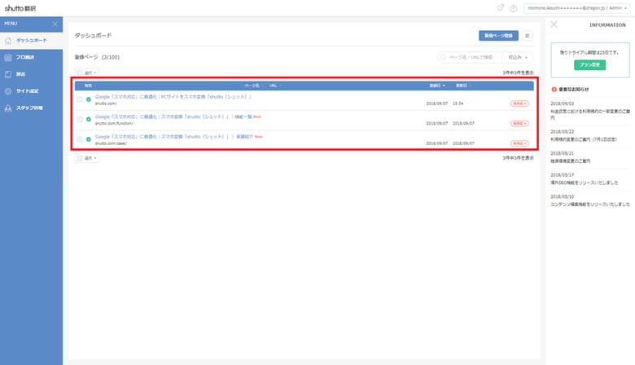Viewport: 635px width, 365px height.
Task: Open the ダッシュボード home icon in sidebar
Action: (x=8, y=41)
